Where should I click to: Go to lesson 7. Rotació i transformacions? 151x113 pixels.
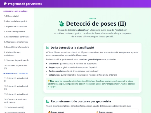17,47
